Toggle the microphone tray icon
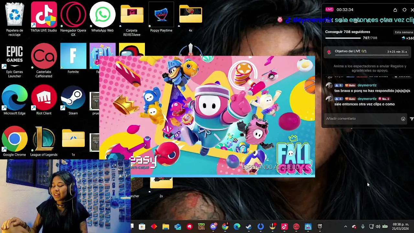Image resolution: width=414 pixels, height=233 pixels. [x=363, y=227]
